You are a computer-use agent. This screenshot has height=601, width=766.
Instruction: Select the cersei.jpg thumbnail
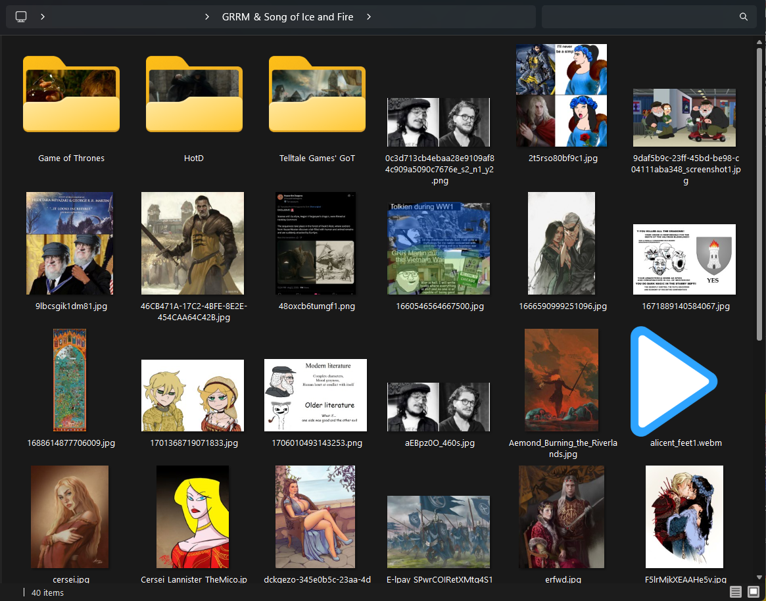70,517
